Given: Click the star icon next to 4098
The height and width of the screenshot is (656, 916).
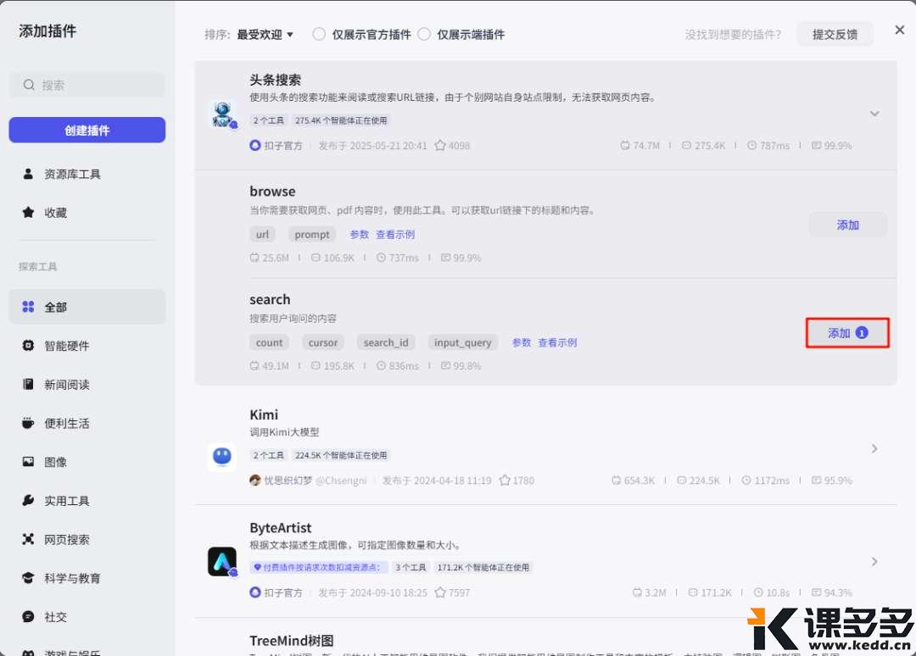Looking at the screenshot, I should 440,145.
